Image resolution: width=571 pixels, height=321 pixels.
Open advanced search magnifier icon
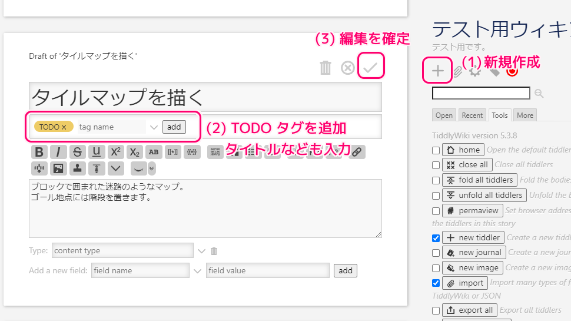(539, 93)
